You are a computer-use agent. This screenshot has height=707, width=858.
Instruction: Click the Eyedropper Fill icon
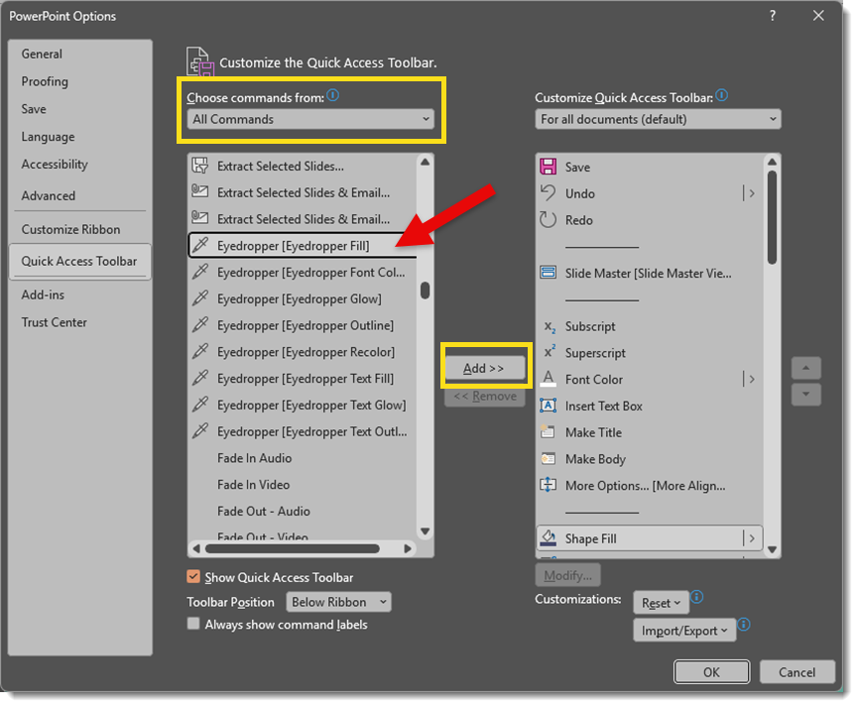coord(200,245)
